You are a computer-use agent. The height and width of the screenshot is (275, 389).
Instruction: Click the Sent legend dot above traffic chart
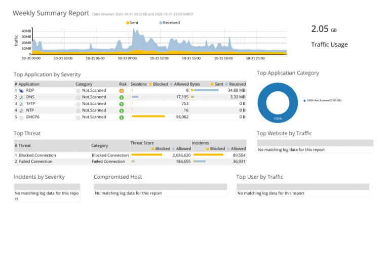point(128,23)
